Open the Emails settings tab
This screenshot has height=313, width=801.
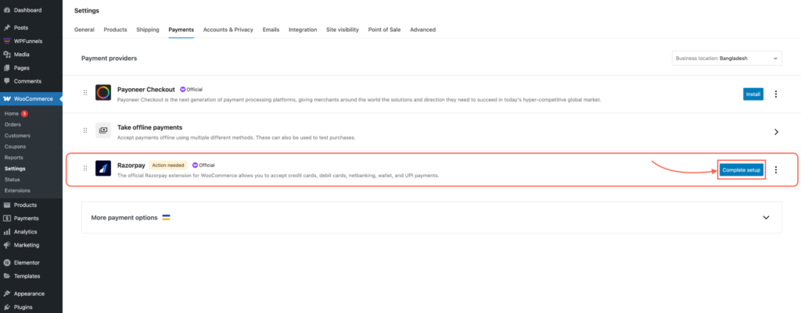pos(271,30)
